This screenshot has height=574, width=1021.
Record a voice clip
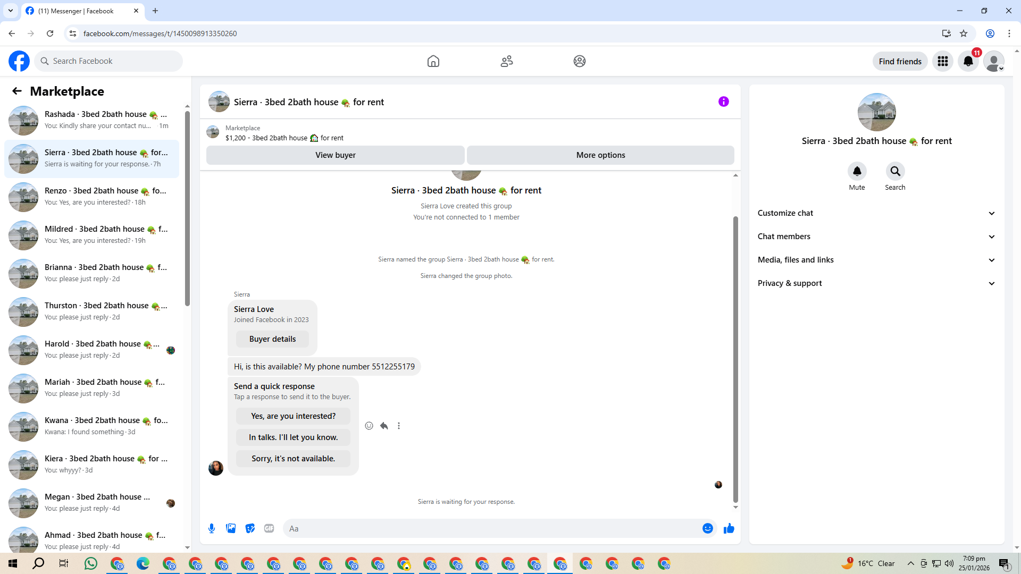tap(212, 528)
